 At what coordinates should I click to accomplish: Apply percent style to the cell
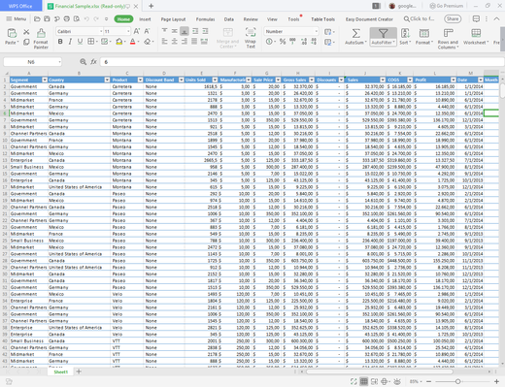(283, 42)
